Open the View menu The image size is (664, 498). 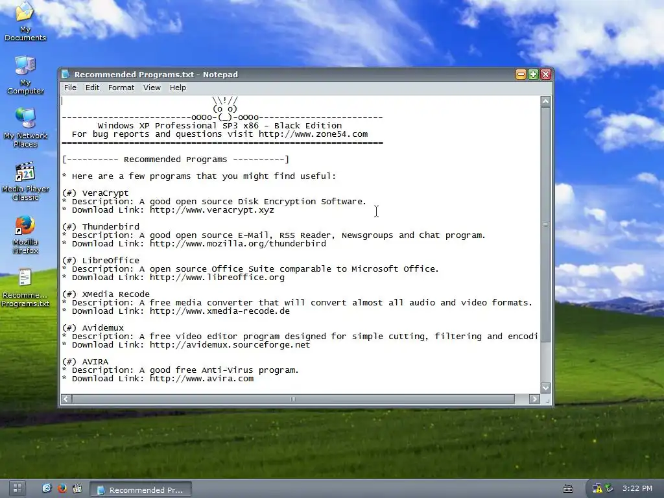point(152,88)
